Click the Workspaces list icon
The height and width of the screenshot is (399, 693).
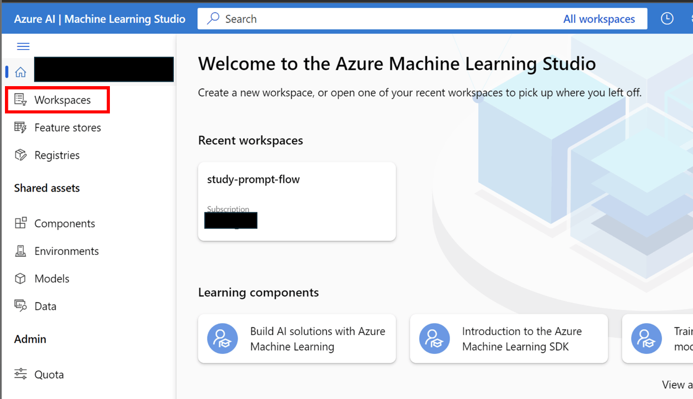point(20,100)
